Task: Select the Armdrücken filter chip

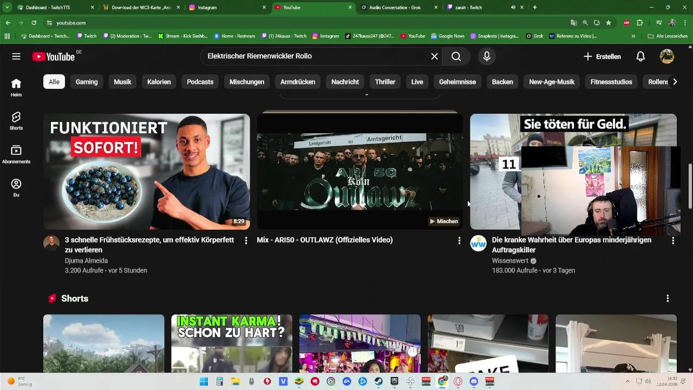Action: 298,82
